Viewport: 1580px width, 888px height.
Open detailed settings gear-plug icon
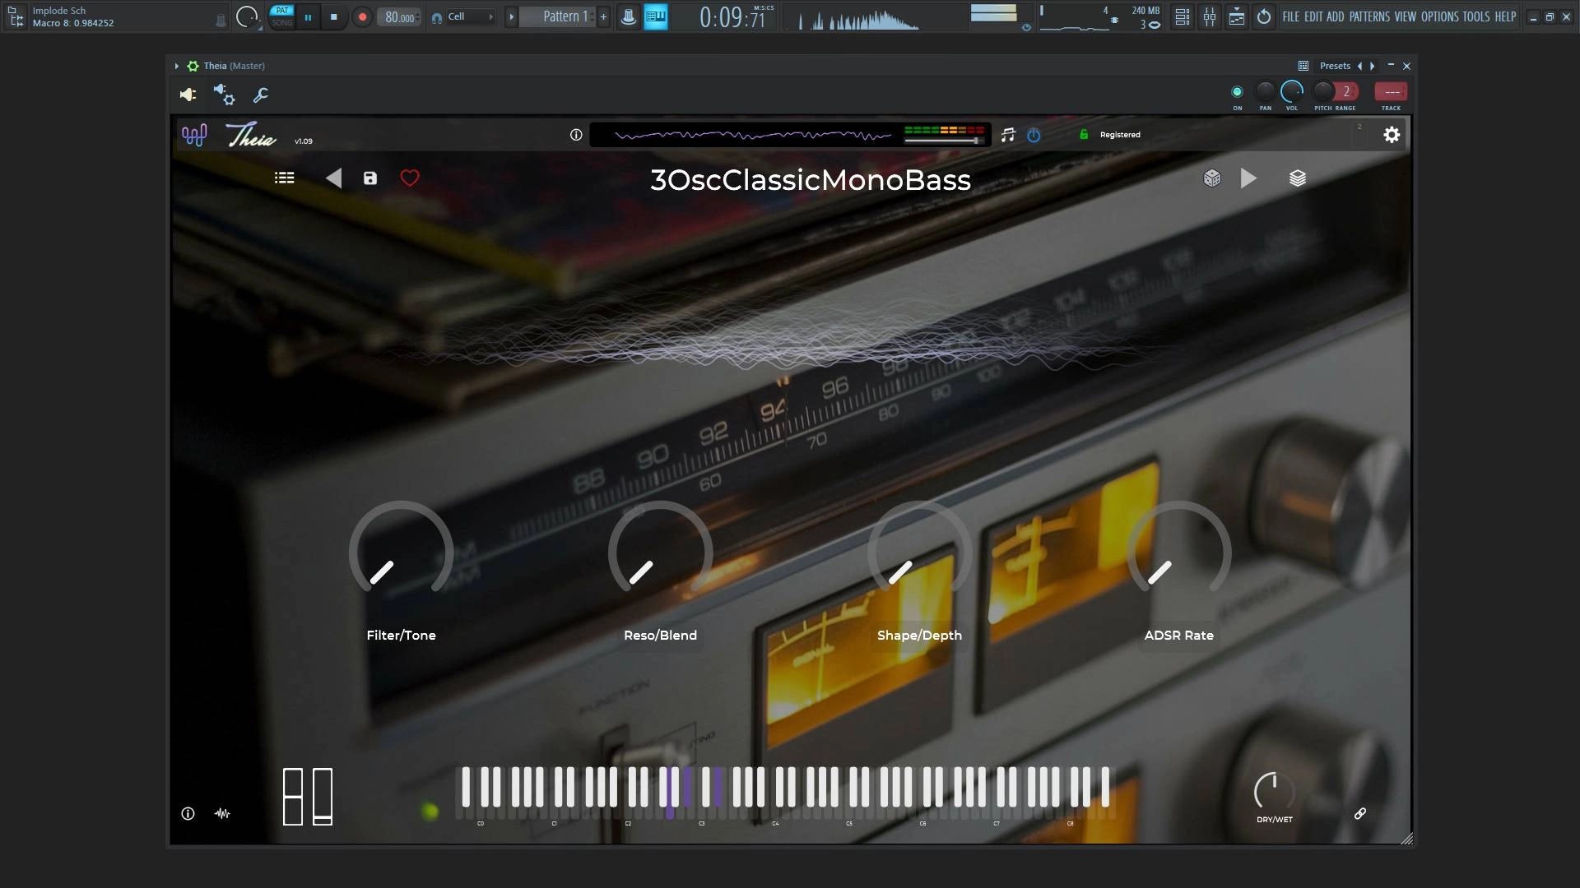pos(224,95)
